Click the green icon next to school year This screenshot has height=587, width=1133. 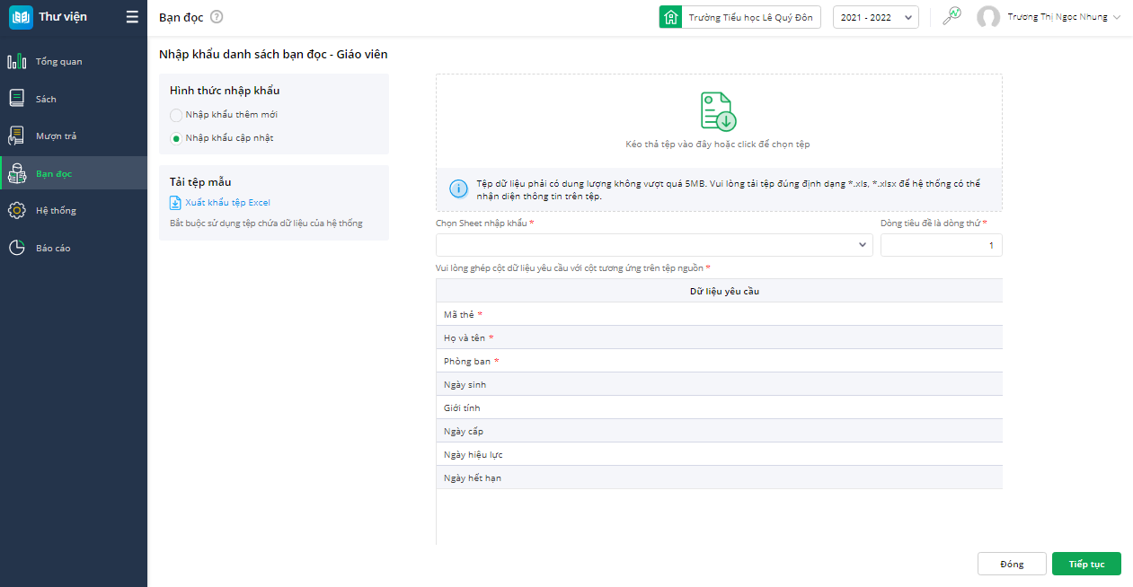click(x=952, y=16)
